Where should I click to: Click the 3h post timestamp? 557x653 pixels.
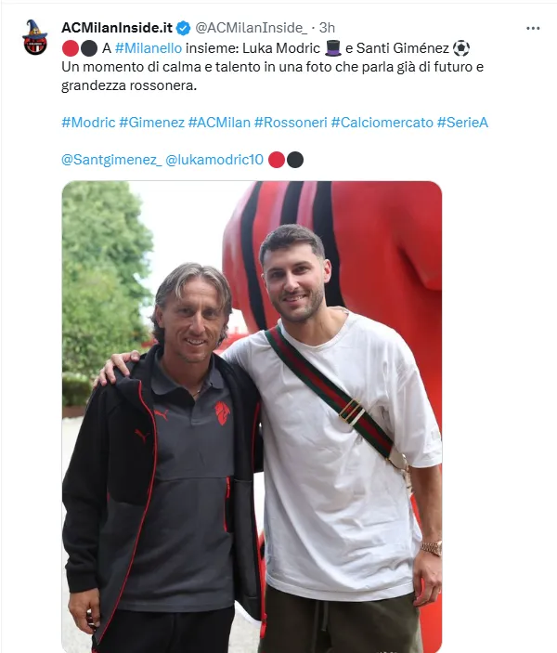(x=327, y=28)
